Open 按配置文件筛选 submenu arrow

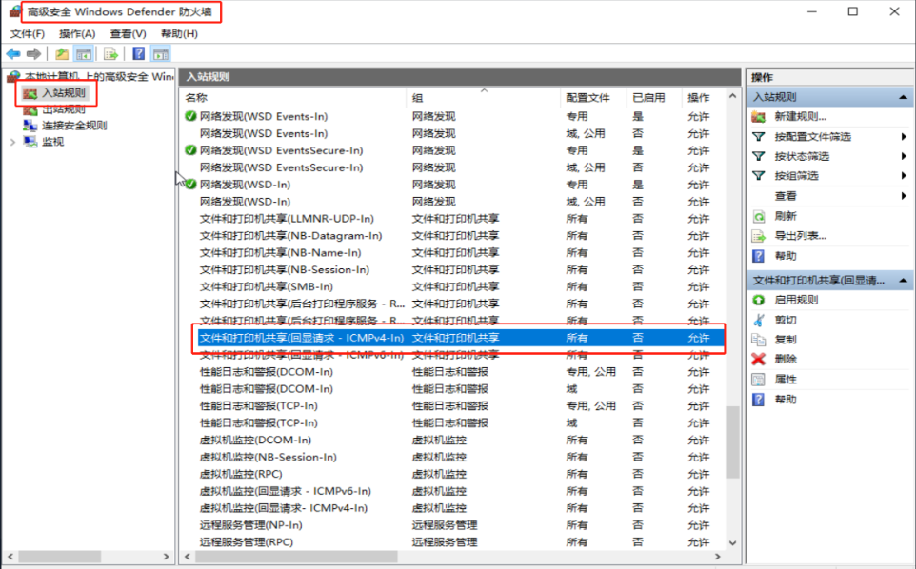coord(904,137)
